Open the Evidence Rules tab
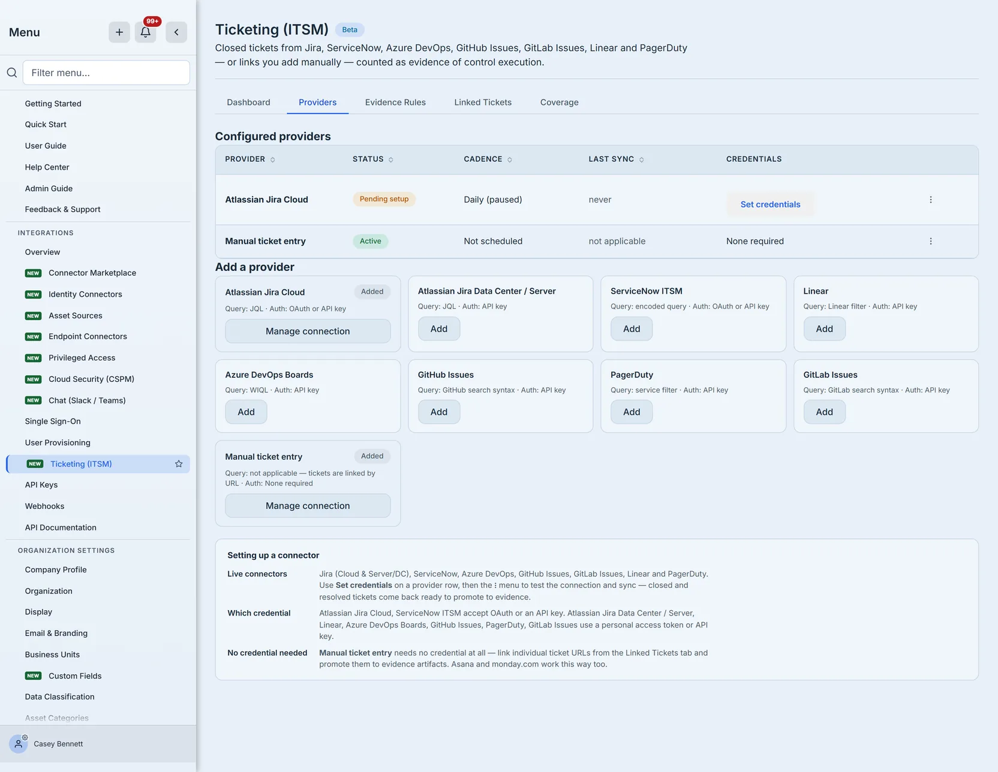998x772 pixels. coord(395,102)
